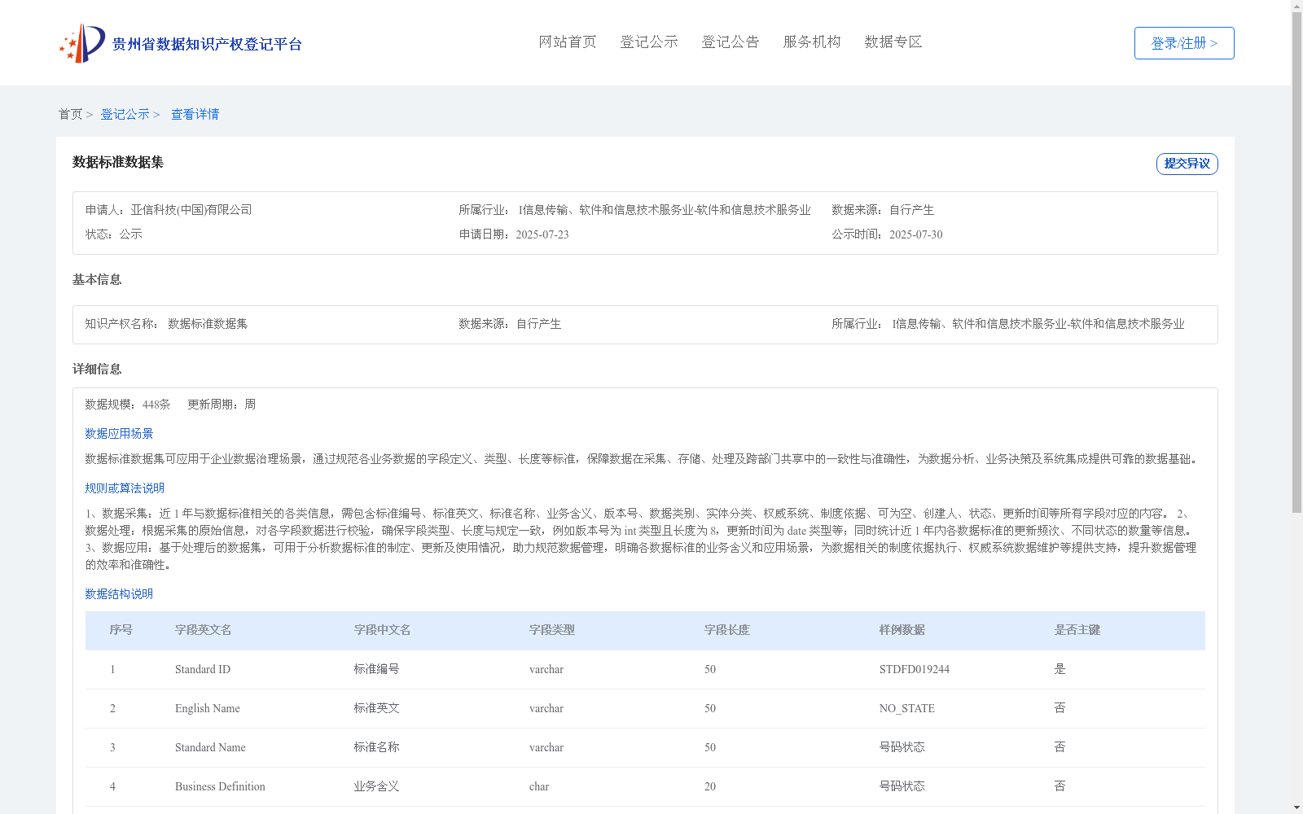Click the 标准名称 cell
The width and height of the screenshot is (1303, 814).
click(377, 747)
